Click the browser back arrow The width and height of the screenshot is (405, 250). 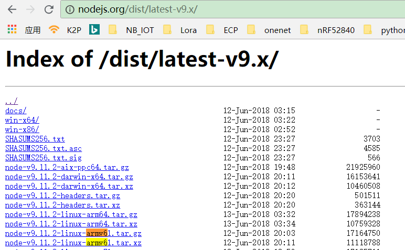tap(12, 9)
